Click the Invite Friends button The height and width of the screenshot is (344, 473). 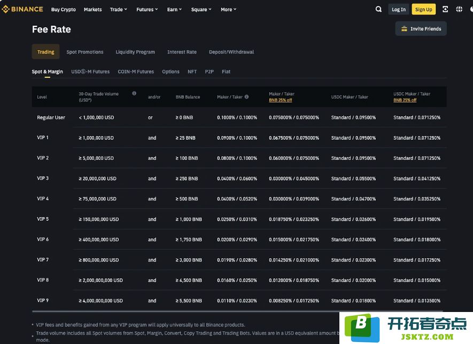tap(421, 29)
